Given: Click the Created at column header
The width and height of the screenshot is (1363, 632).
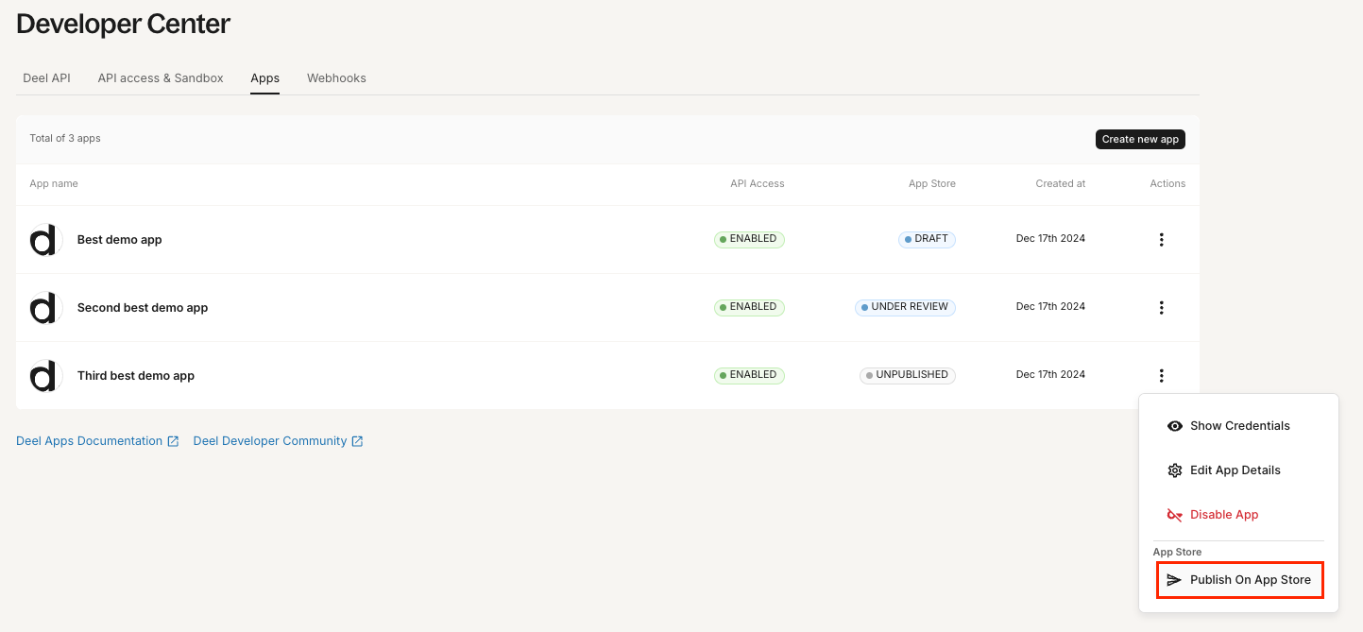Looking at the screenshot, I should 1061,184.
